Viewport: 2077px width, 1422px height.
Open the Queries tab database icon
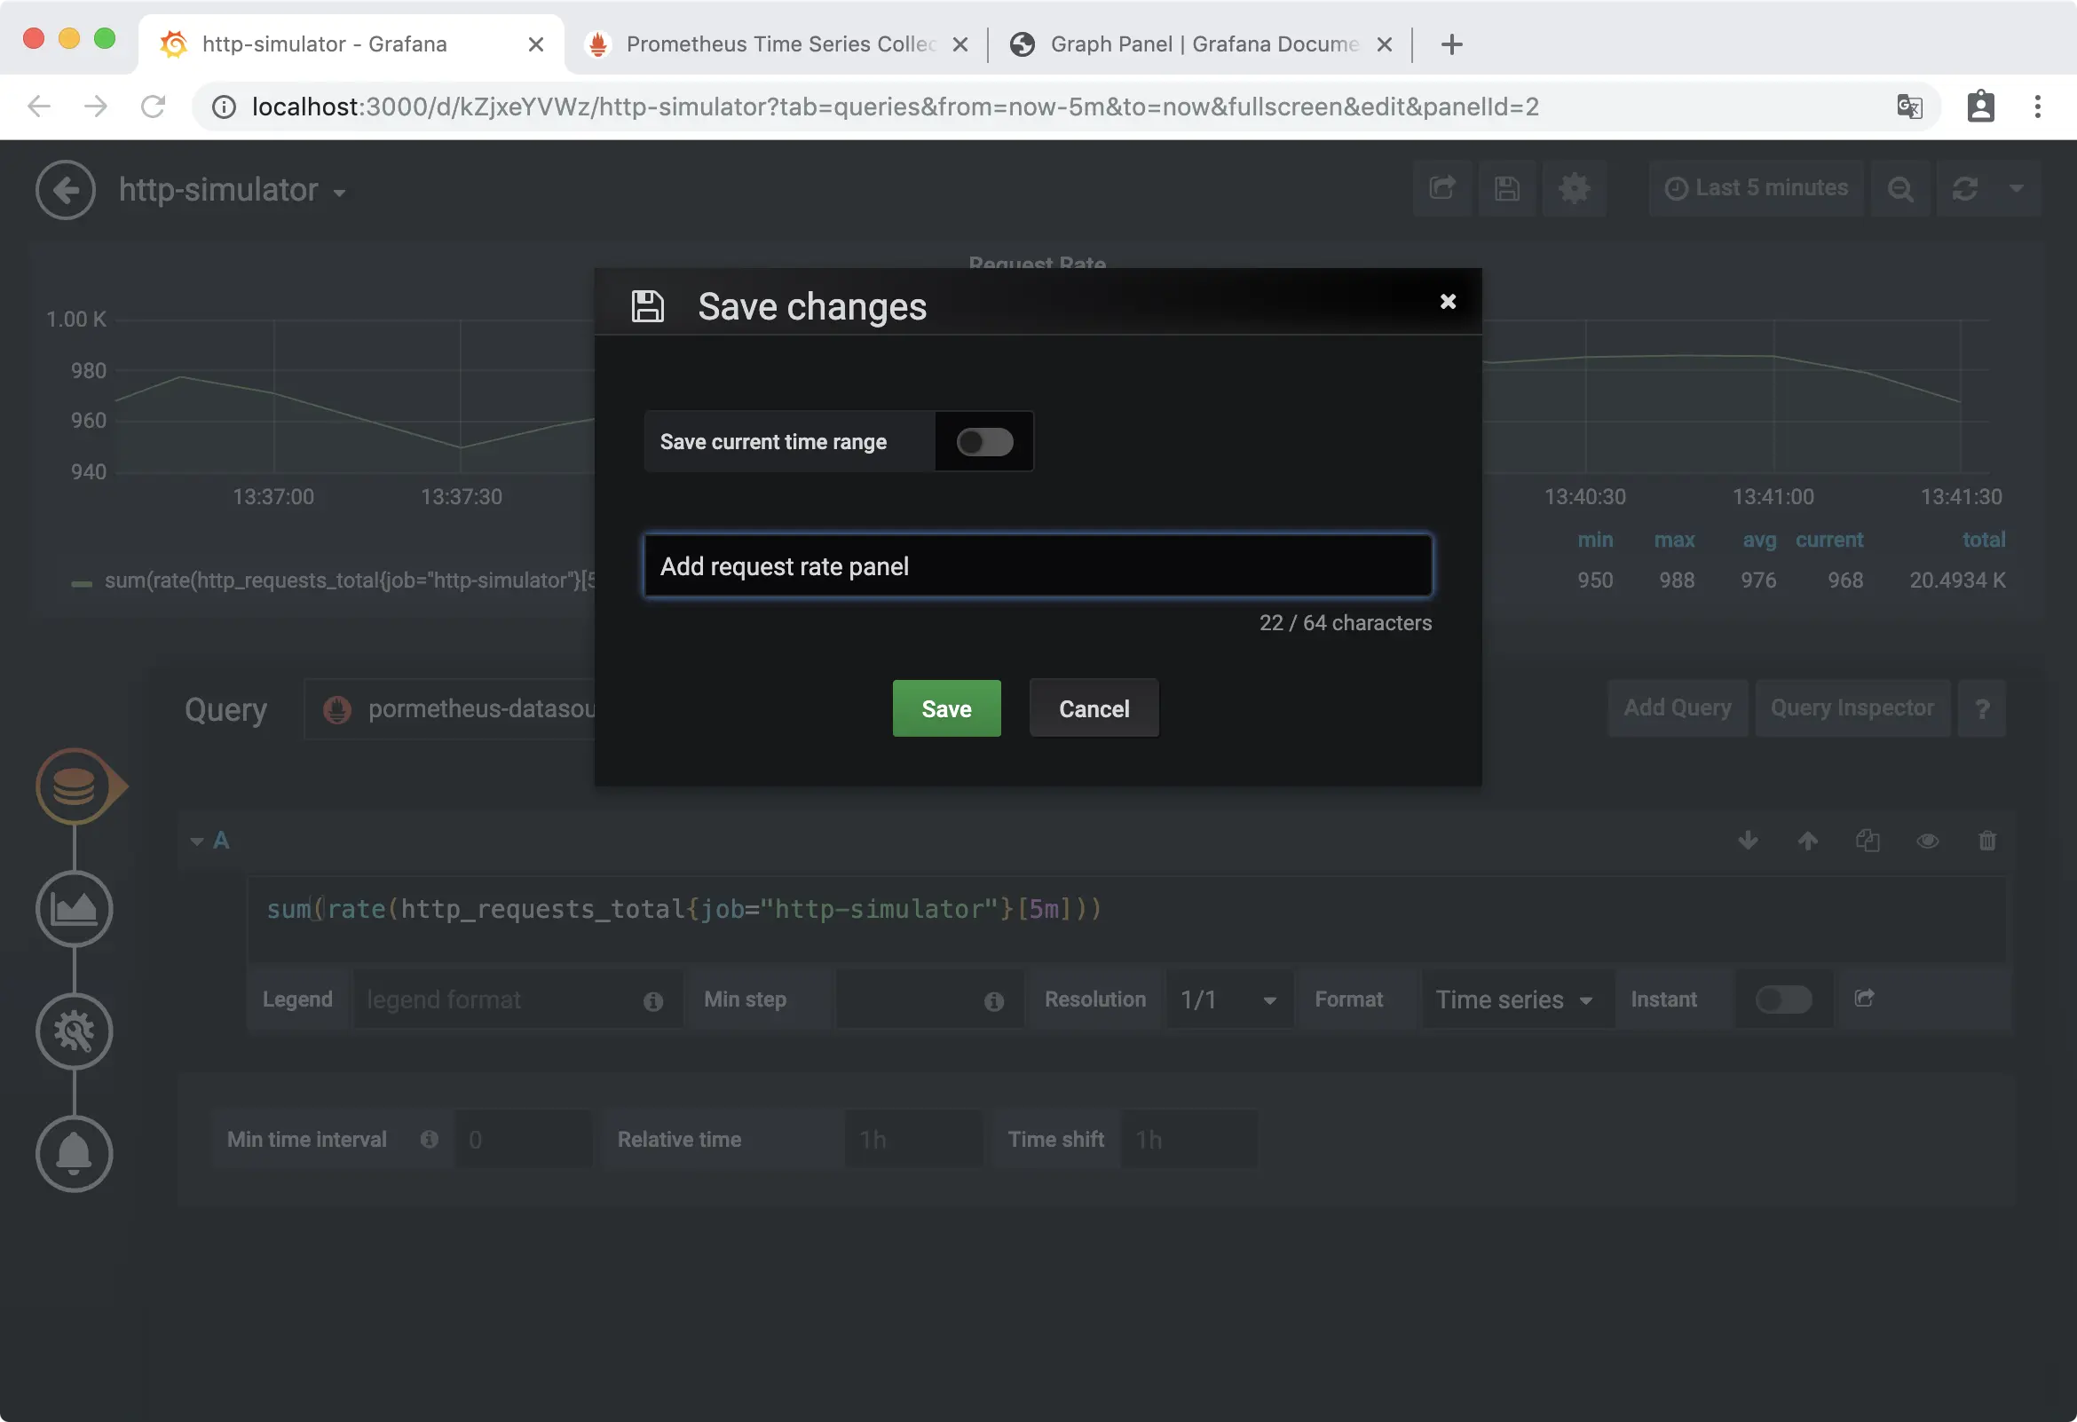click(75, 786)
